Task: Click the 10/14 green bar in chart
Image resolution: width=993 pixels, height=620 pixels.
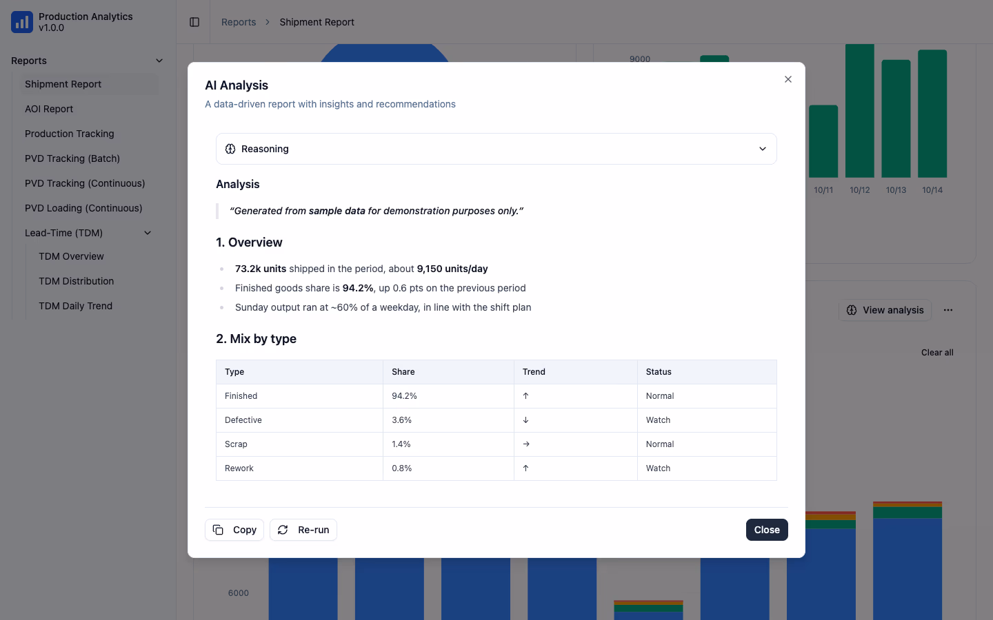Action: pyautogui.click(x=932, y=114)
